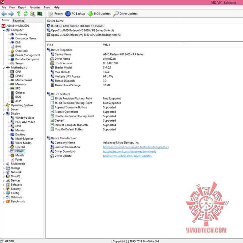Open the BIOS tree item
Viewport: 243px width, 243px height.
coord(18,97)
